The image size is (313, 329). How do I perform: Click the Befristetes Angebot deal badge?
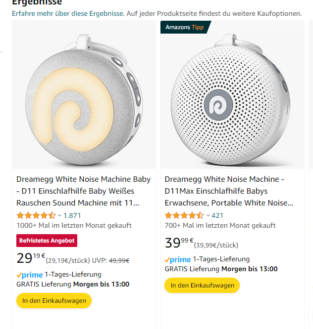click(x=47, y=241)
